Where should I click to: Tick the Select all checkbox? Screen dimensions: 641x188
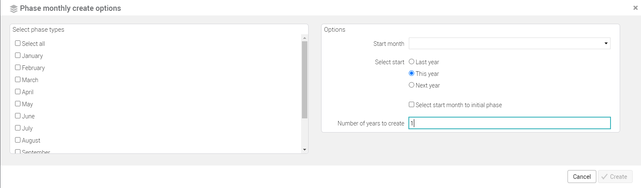click(x=18, y=43)
